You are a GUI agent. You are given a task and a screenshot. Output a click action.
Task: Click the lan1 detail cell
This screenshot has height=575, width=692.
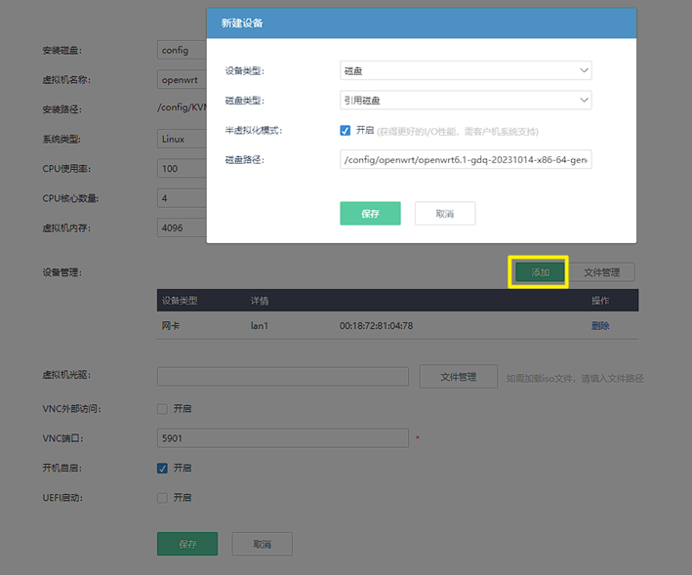260,326
